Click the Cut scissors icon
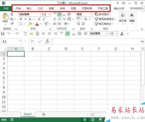 [x=12, y=14]
